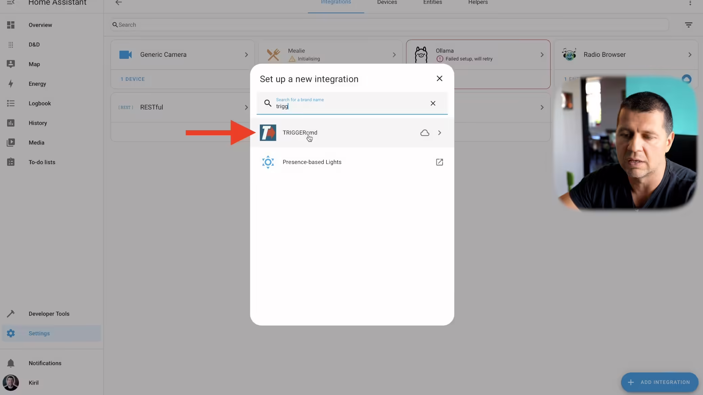The height and width of the screenshot is (395, 703).
Task: Expand the Ollama card chevron
Action: (542, 55)
